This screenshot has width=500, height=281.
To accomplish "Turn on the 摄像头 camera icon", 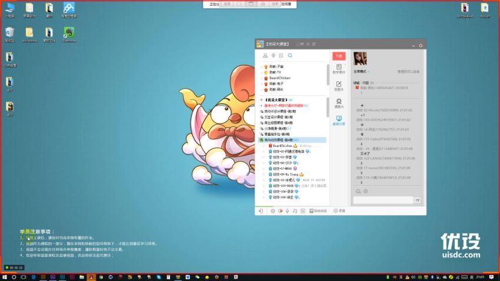I will click(x=339, y=103).
